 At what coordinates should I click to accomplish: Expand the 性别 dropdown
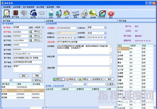tap(43, 27)
